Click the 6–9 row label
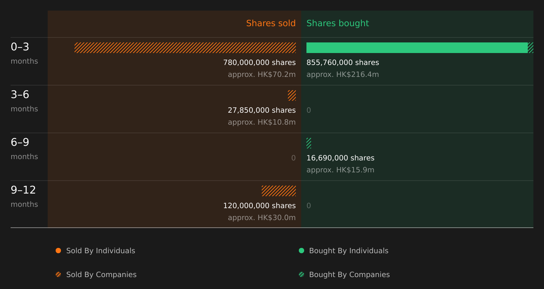 click(20, 142)
